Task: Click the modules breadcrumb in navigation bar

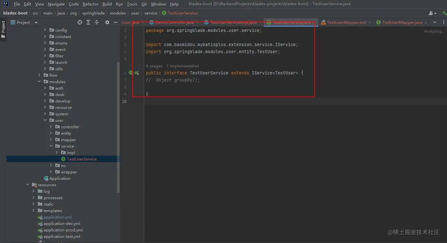Action: click(118, 13)
